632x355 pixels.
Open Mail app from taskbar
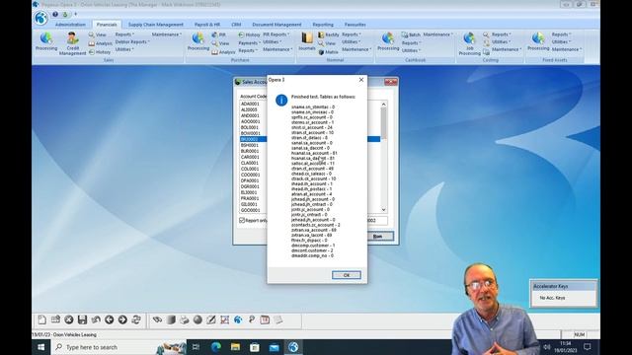[275, 346]
